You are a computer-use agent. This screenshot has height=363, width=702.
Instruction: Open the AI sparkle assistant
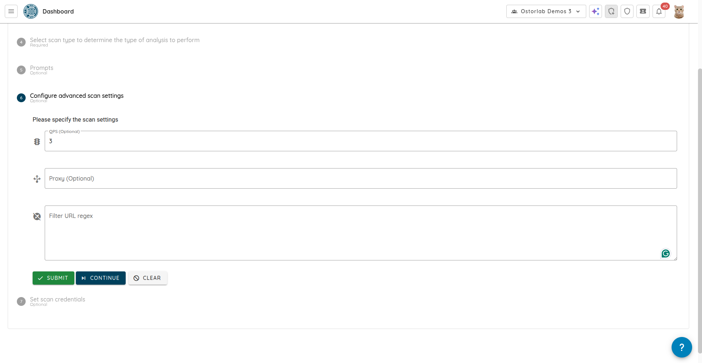(595, 11)
